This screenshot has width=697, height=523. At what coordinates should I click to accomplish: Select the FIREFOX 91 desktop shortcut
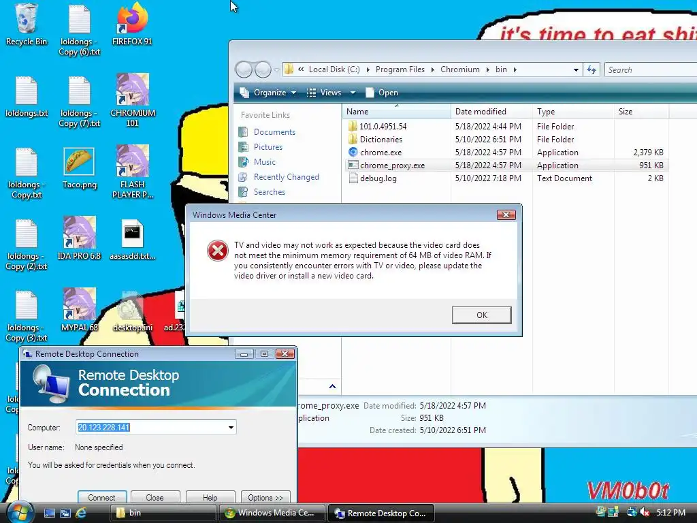pos(132,25)
